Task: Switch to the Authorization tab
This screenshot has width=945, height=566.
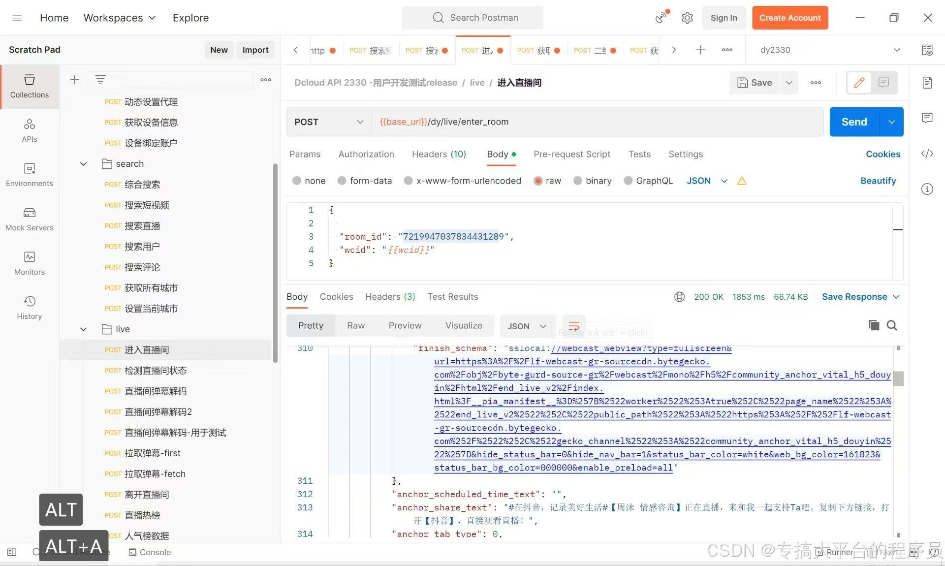Action: coord(366,154)
